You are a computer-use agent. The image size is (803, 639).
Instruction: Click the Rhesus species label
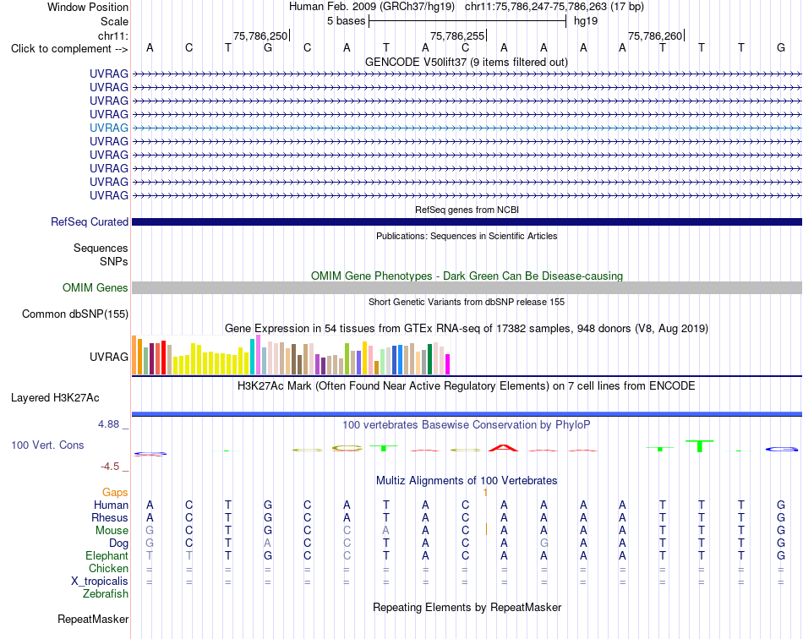click(x=110, y=517)
